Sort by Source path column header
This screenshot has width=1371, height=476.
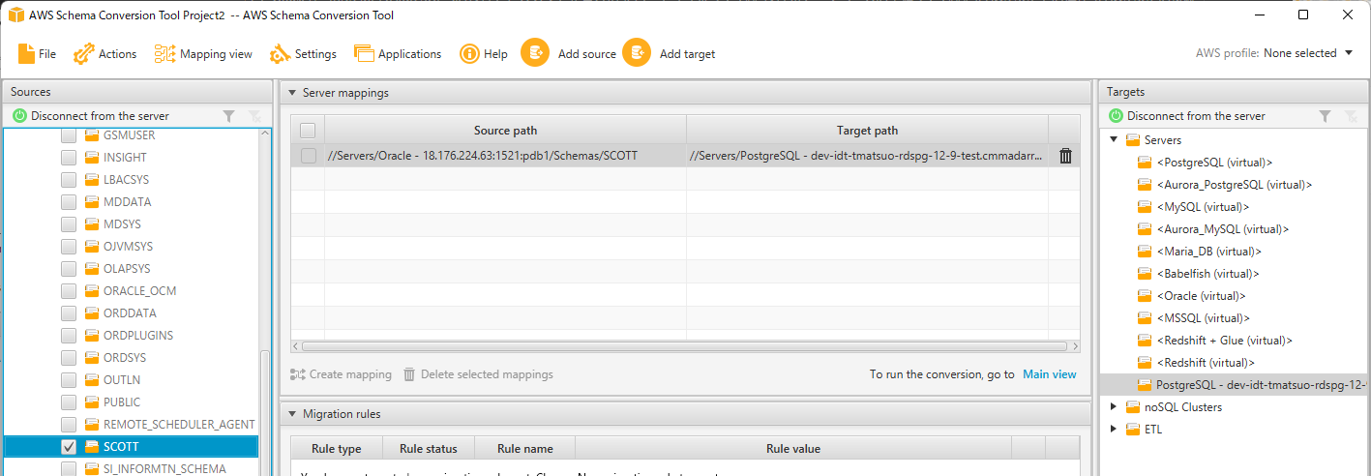tap(505, 131)
